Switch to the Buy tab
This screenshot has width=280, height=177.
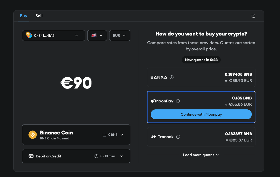[x=24, y=16]
